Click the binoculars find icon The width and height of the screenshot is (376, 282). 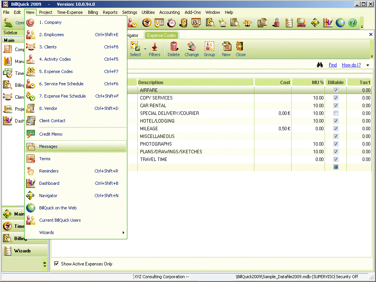point(320,65)
